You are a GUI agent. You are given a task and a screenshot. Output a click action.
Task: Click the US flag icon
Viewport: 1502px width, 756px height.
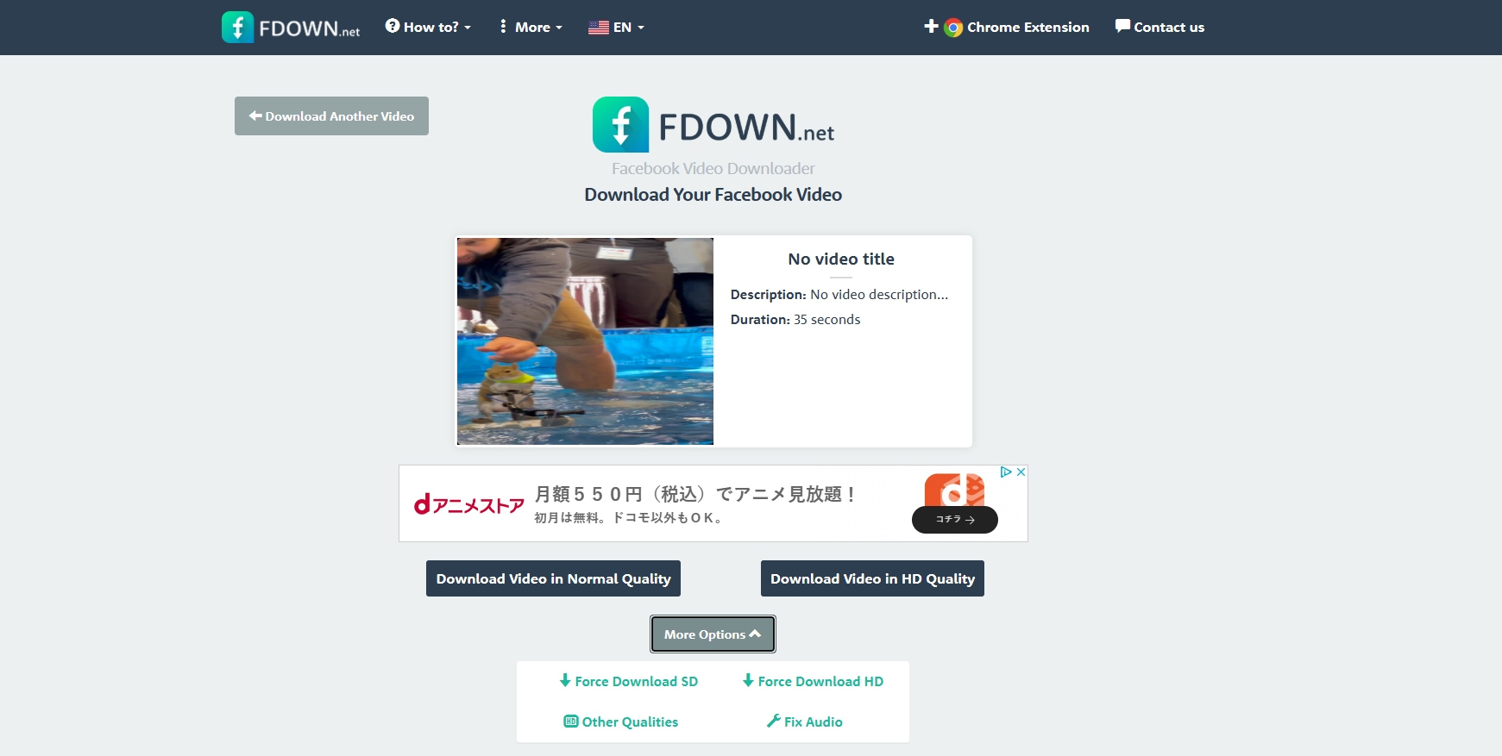[599, 28]
